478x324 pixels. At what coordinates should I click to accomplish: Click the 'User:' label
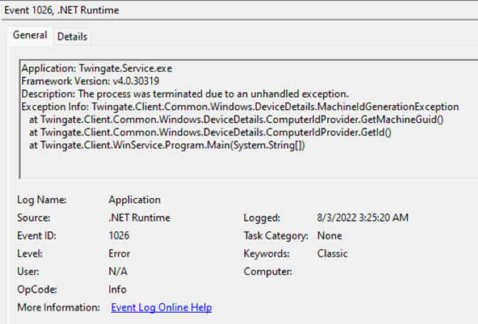(x=28, y=271)
